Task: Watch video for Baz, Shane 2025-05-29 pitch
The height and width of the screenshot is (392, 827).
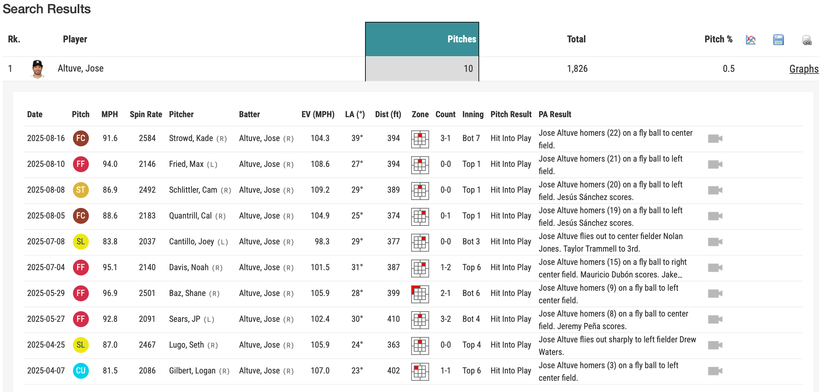Action: [x=715, y=293]
